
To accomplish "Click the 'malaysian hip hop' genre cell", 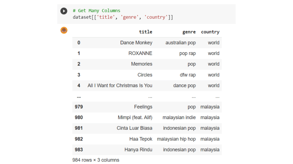I will pyautogui.click(x=176, y=139).
